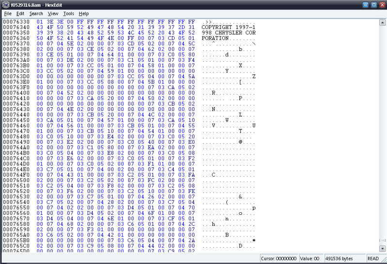Open the Help menu
387x264 pixels.
[x=84, y=14]
